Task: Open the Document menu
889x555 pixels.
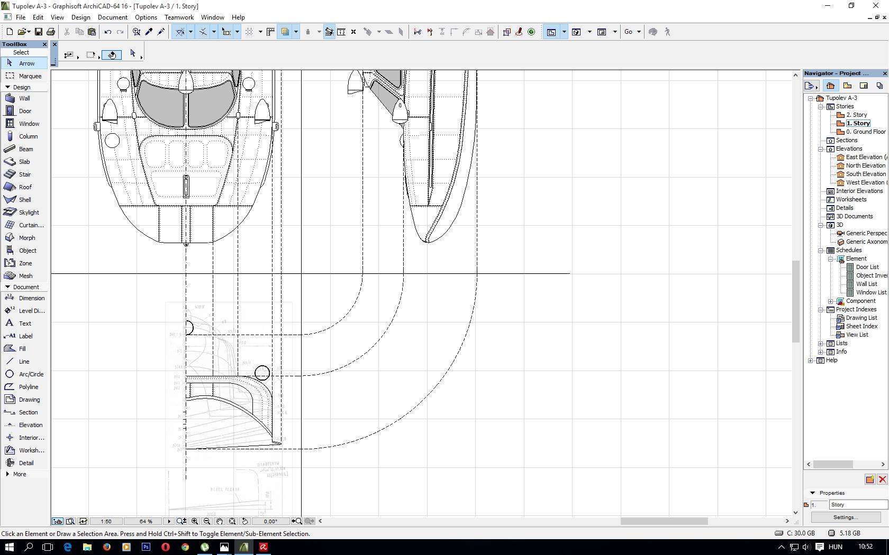Action: tap(112, 17)
